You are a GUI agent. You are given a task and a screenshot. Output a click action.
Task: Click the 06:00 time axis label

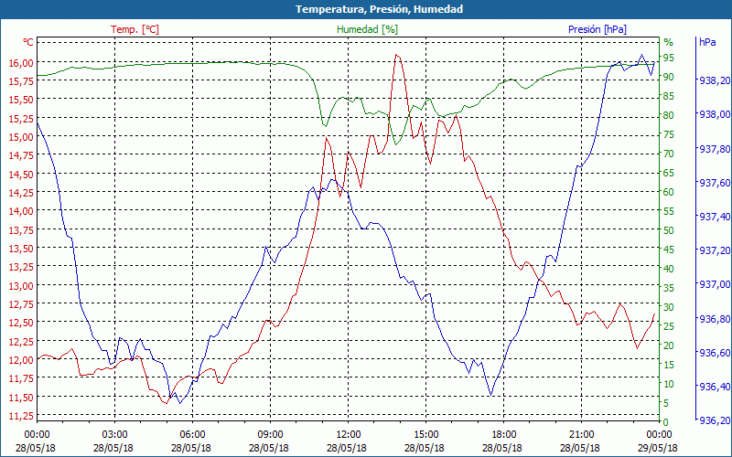pos(193,435)
